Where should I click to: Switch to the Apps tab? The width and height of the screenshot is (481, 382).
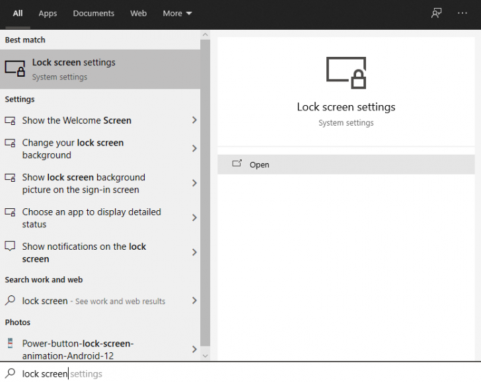[x=48, y=13]
